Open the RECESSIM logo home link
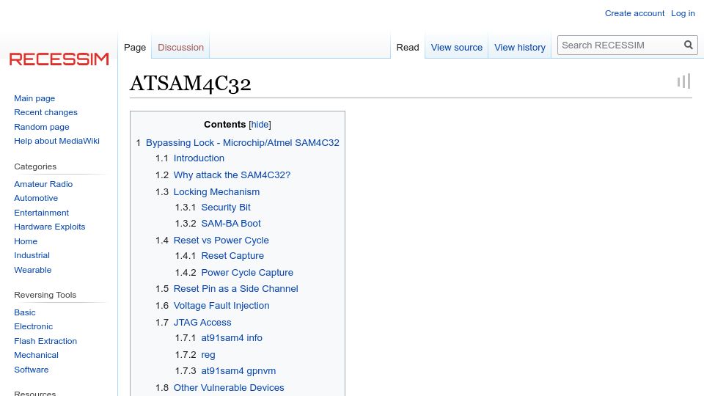 coord(59,59)
